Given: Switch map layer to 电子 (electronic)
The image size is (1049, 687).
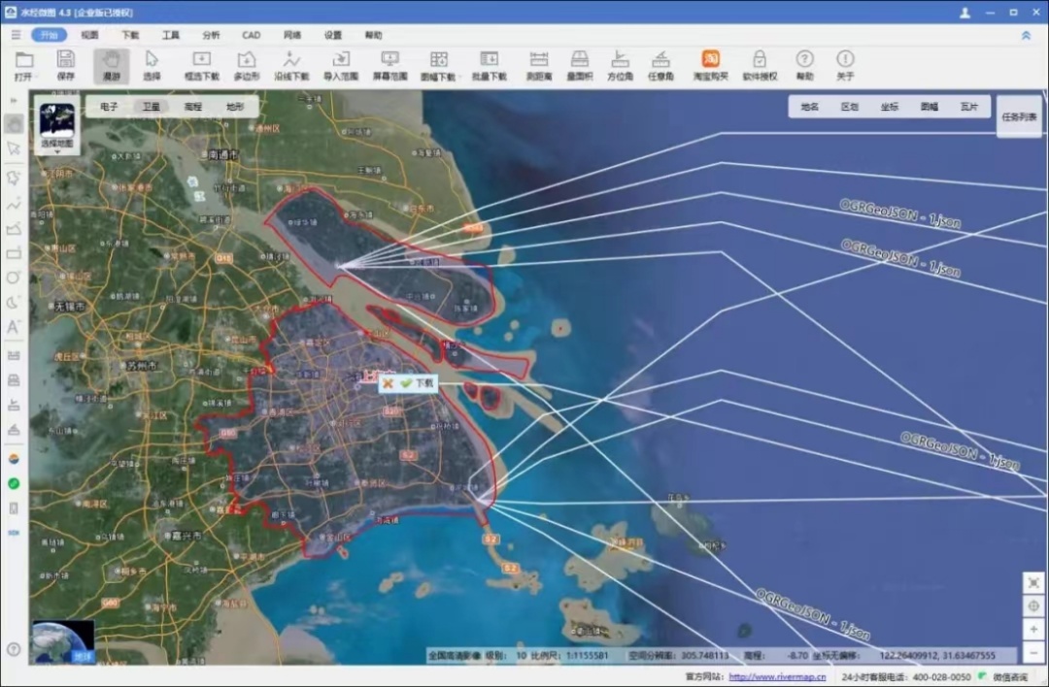Looking at the screenshot, I should point(109,107).
